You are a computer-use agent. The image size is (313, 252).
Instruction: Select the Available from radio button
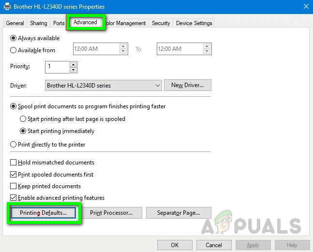click(x=14, y=50)
